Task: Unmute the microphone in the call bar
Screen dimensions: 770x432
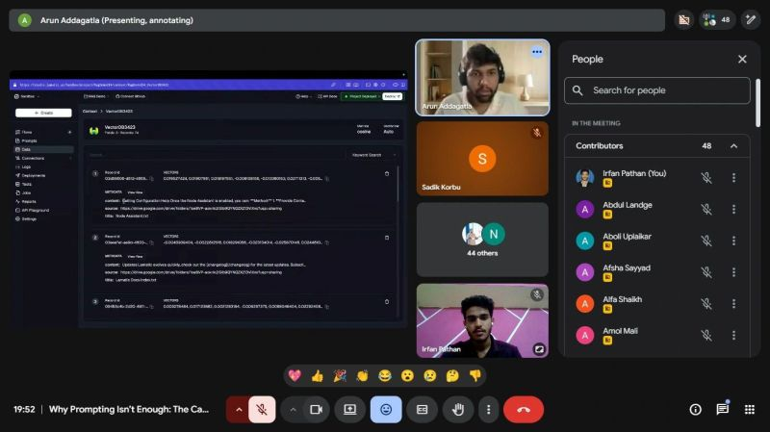Action: click(261, 409)
